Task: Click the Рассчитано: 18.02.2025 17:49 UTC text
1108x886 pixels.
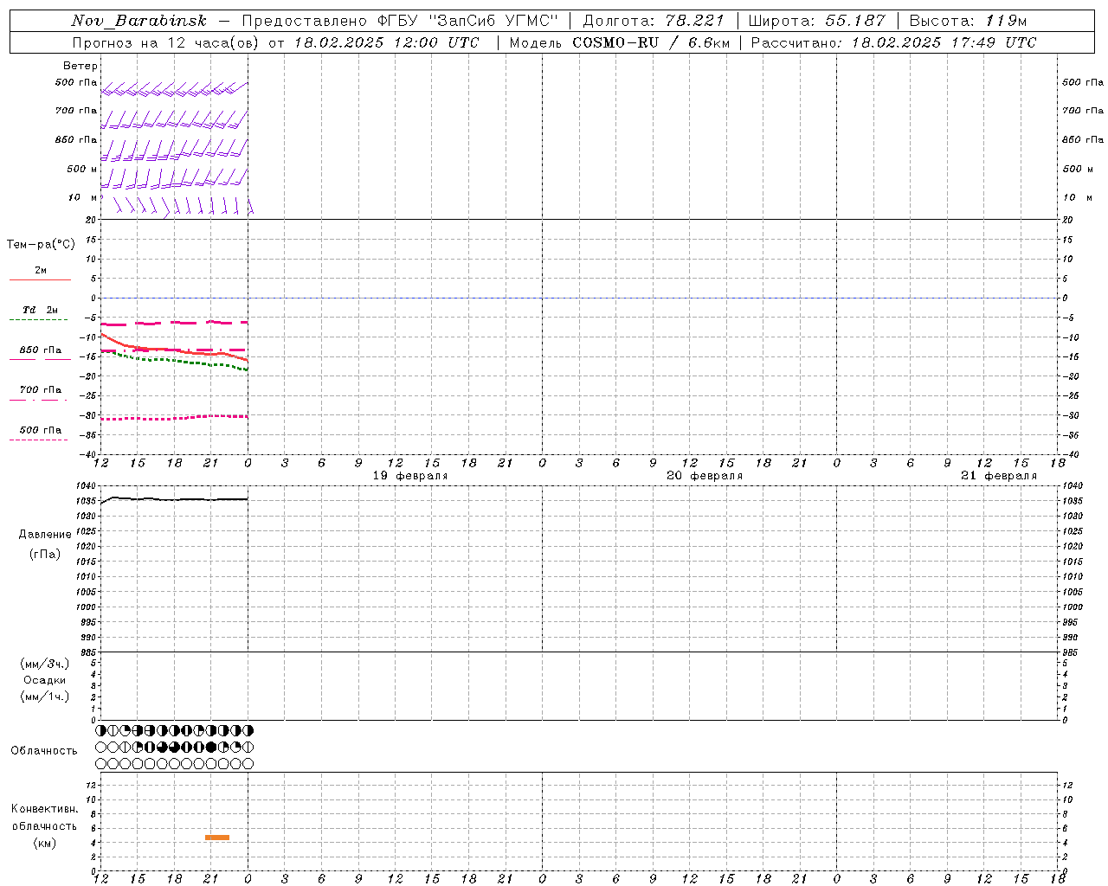Action: (893, 42)
